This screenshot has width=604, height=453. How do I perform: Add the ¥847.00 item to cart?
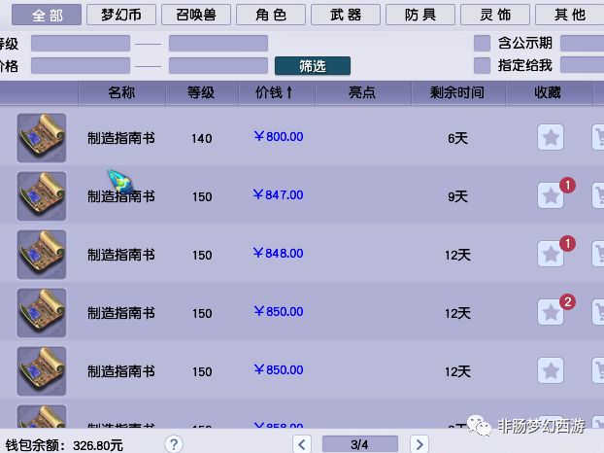tap(598, 195)
